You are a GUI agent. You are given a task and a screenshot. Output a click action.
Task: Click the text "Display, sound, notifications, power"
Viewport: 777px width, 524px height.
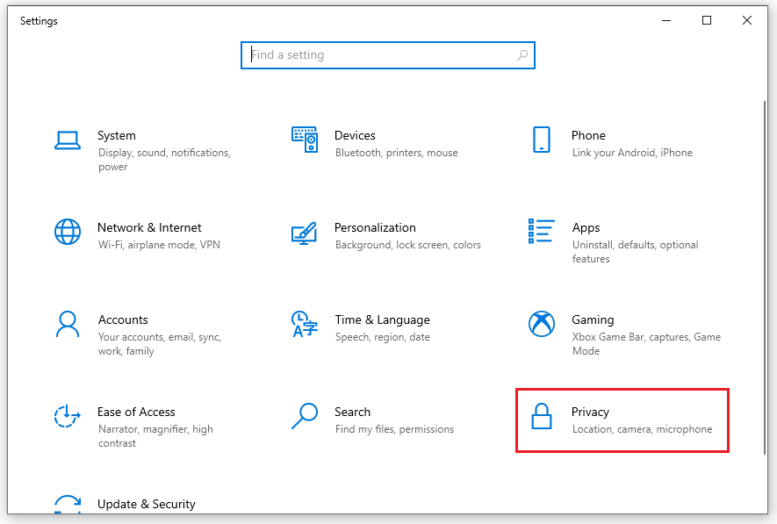click(164, 160)
